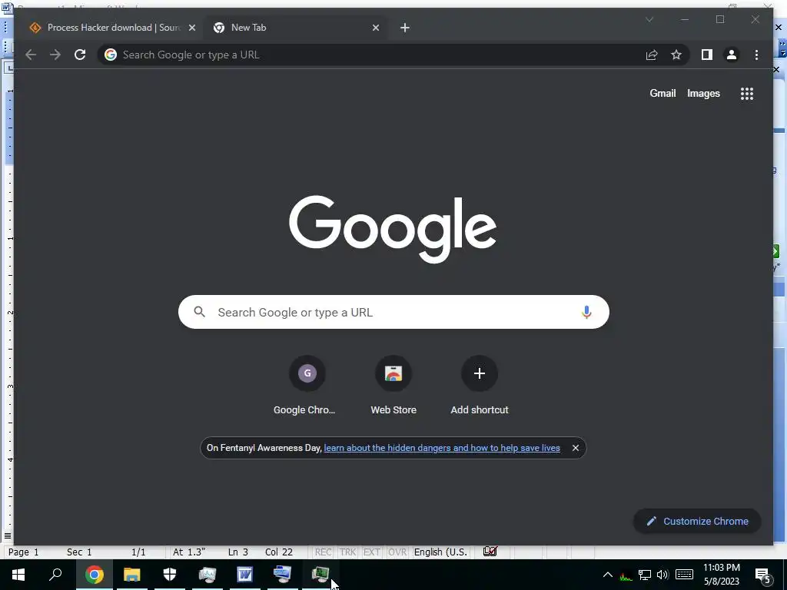Click "At 1.3"" in Word's status bar
The height and width of the screenshot is (590, 787).
point(189,552)
